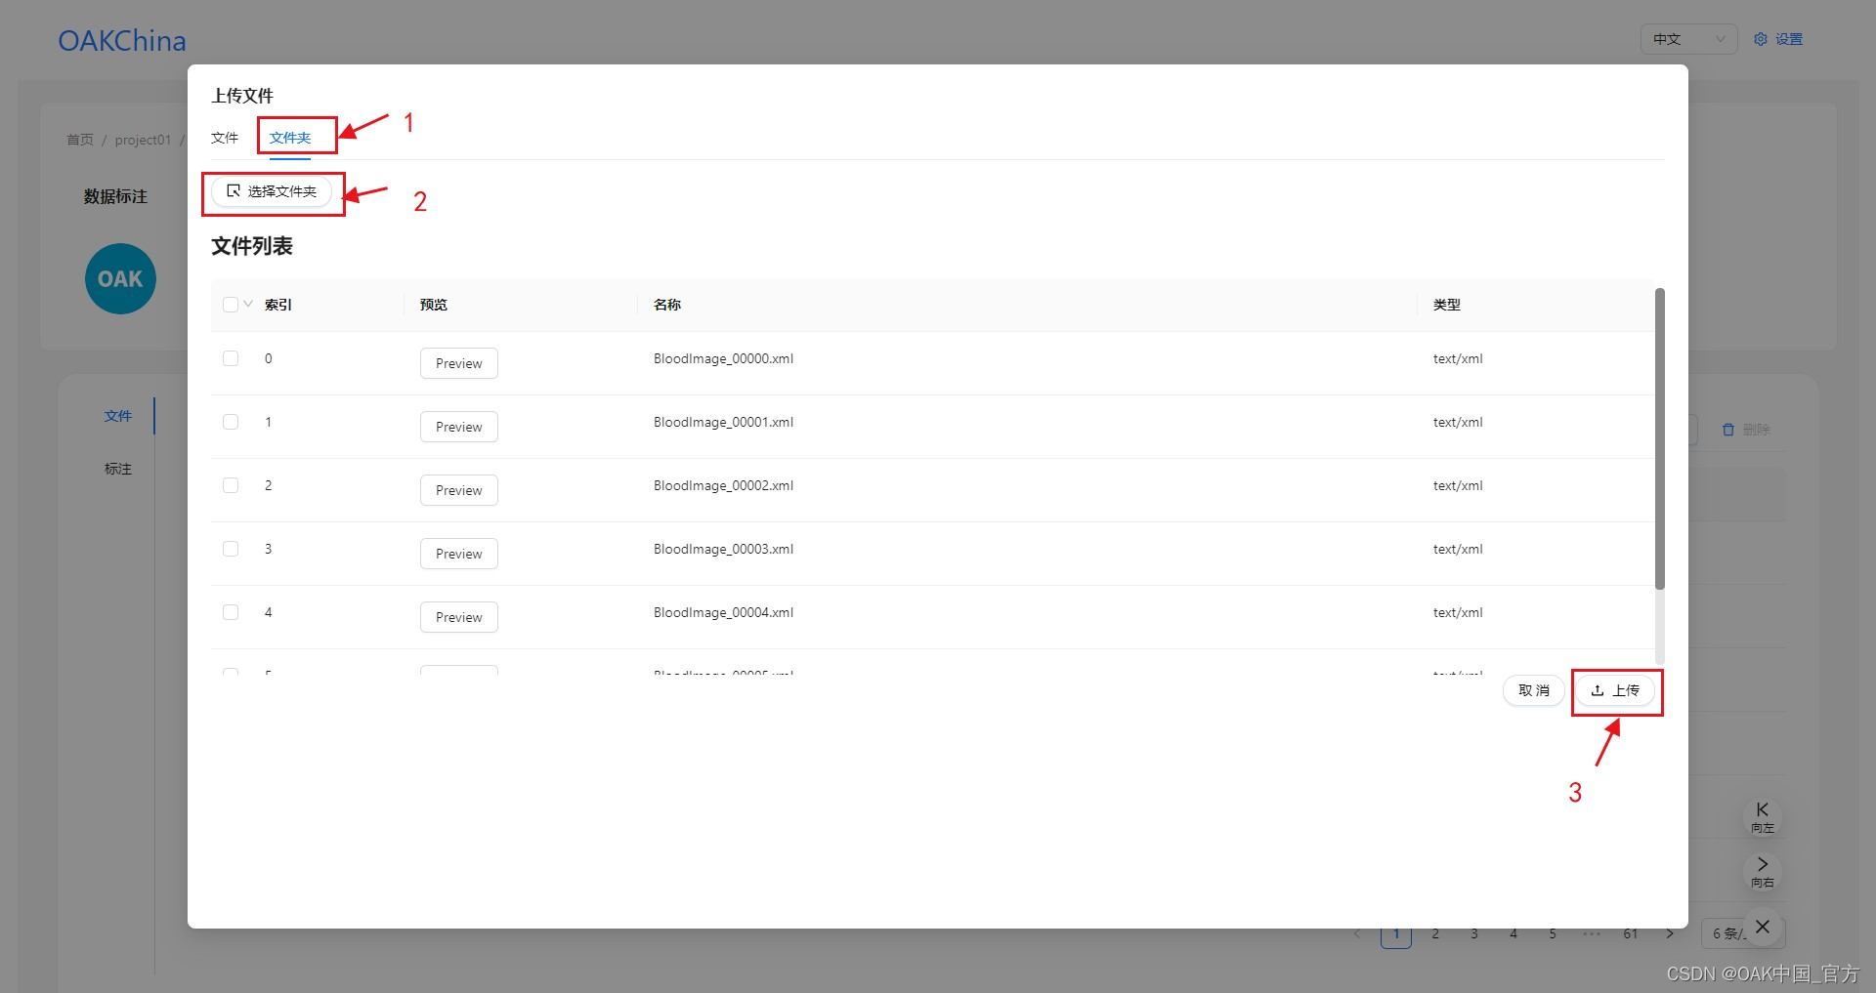Click file name BloodImage_00003.xml
This screenshot has width=1876, height=993.
[x=723, y=549]
